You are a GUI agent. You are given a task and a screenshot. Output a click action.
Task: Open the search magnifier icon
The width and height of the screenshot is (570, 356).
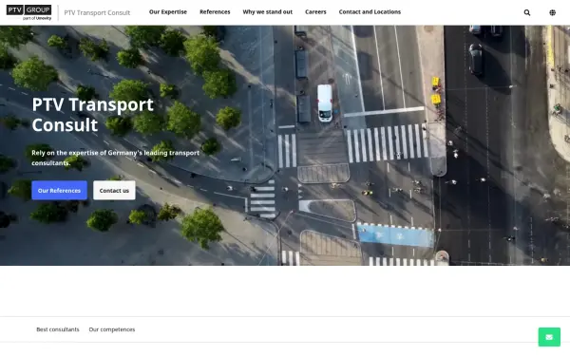click(x=526, y=12)
